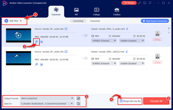Open Settings for the second video
The height and width of the screenshot is (110, 173).
click(157, 62)
